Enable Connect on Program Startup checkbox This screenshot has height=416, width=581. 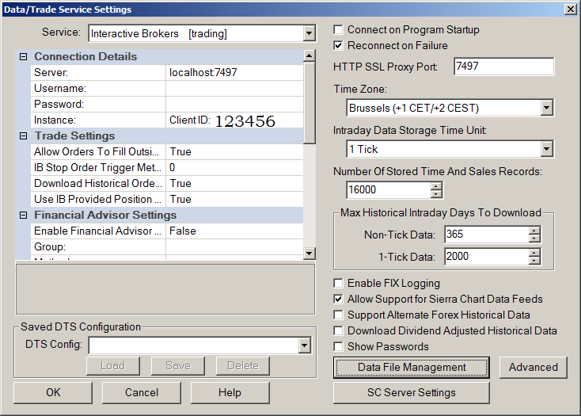click(x=338, y=29)
